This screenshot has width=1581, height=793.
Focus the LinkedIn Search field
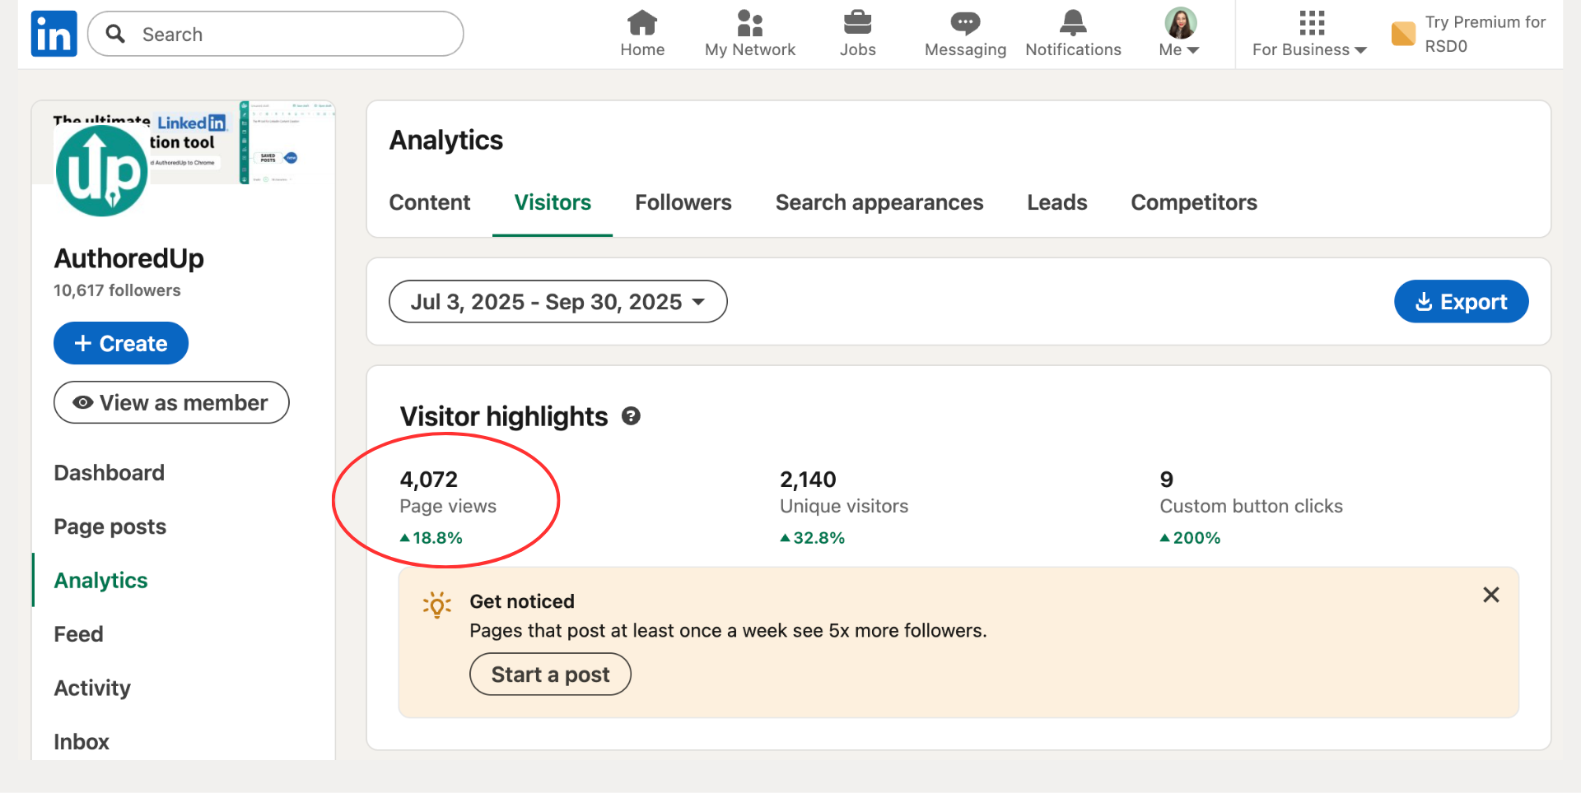point(276,34)
